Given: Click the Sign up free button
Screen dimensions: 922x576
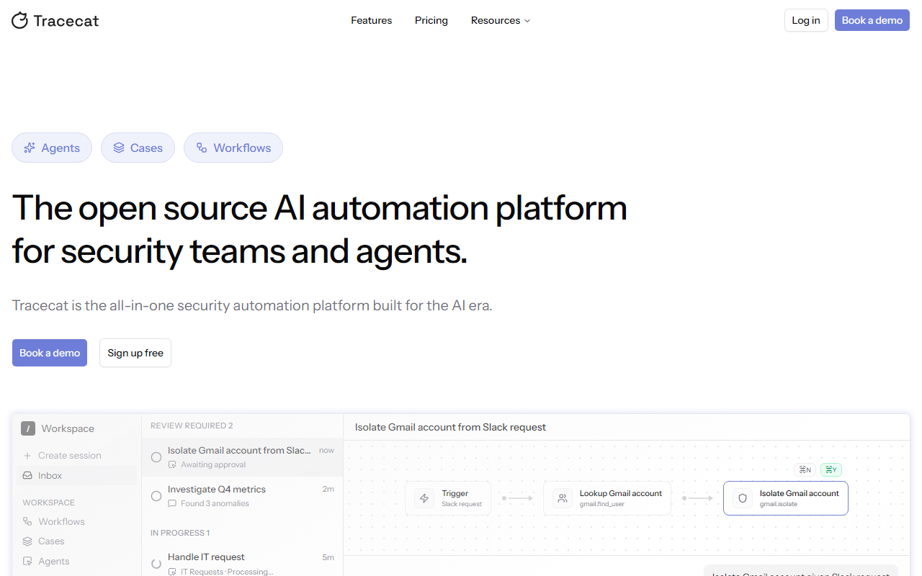Looking at the screenshot, I should 135,353.
